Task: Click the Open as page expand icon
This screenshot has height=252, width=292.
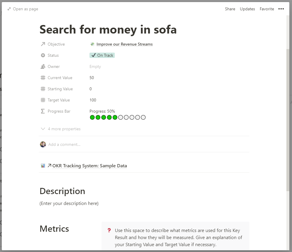Action: click(9, 9)
